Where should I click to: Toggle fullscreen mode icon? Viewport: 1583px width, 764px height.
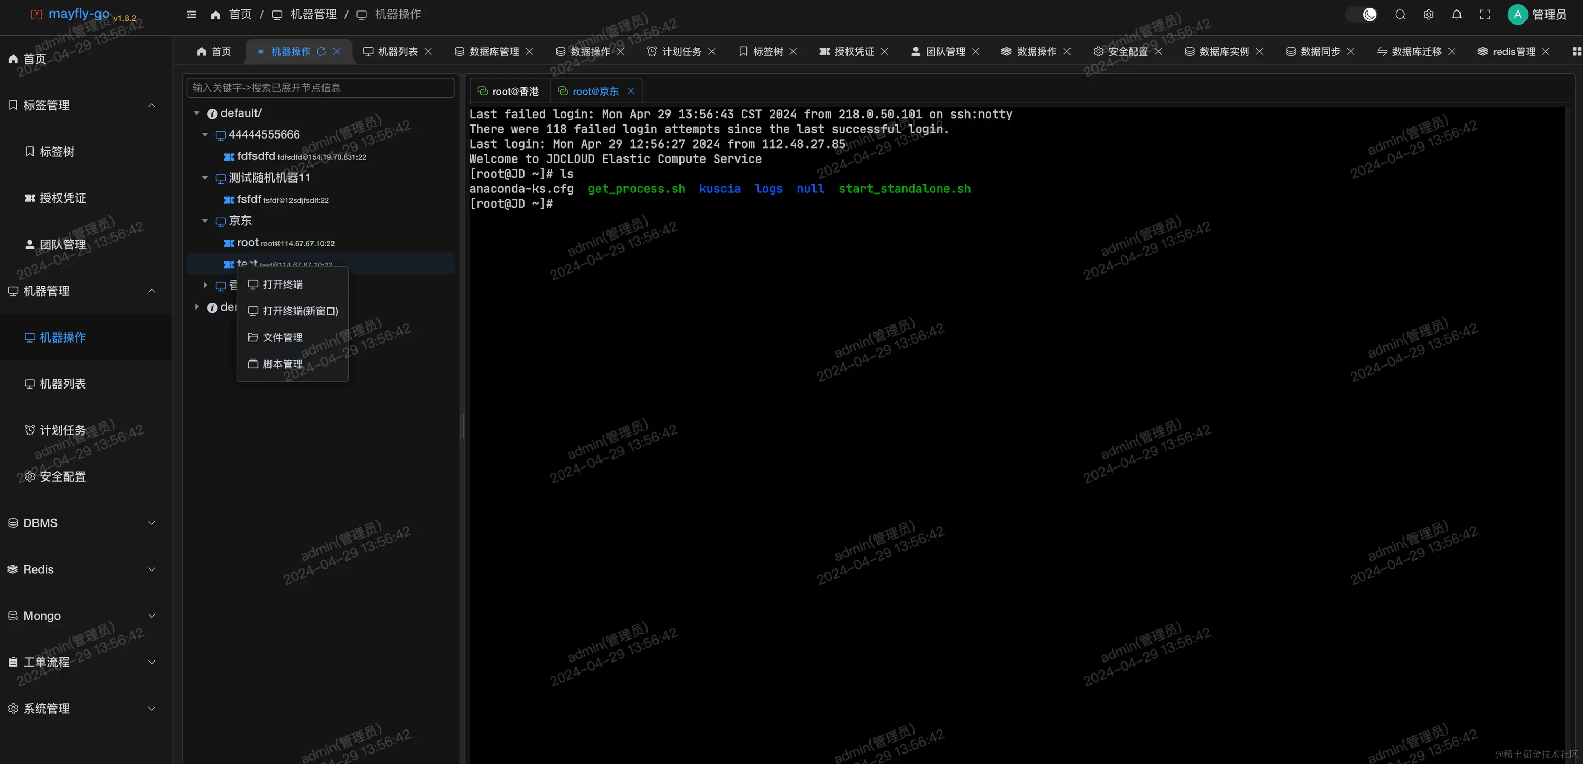1485,15
